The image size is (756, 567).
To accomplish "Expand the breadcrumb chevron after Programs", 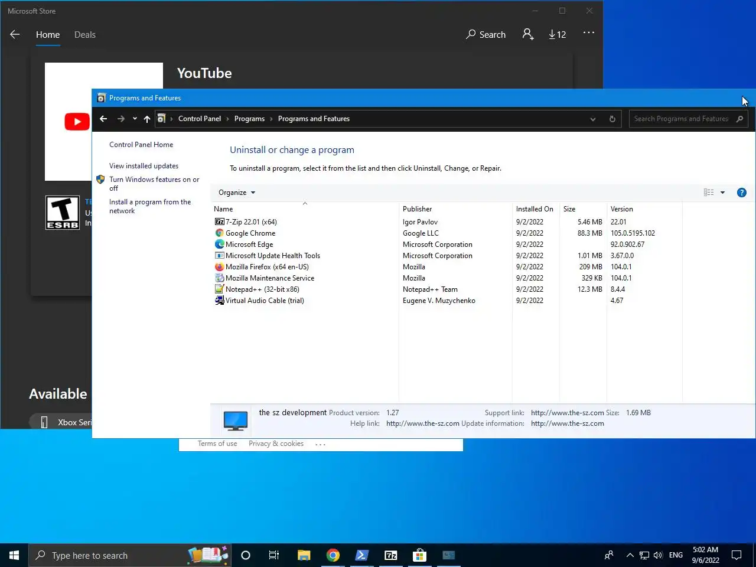I will click(x=271, y=119).
